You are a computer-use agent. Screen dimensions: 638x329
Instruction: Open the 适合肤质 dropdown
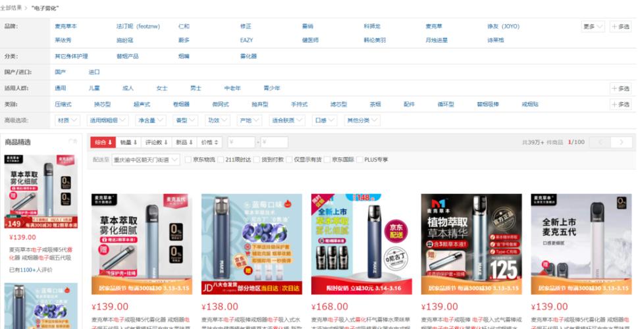click(x=287, y=120)
